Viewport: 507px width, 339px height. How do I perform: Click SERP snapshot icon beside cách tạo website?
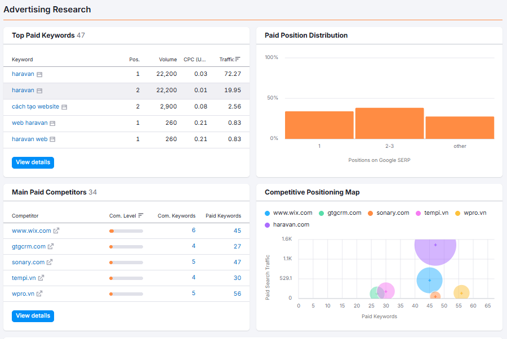(x=64, y=107)
